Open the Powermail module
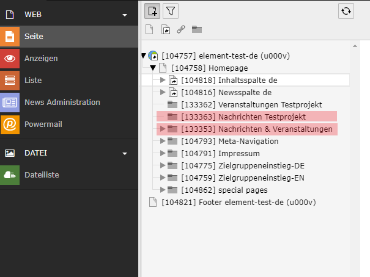 pos(43,124)
